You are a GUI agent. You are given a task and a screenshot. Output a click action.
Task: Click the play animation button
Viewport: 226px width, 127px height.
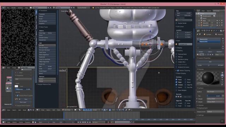(x=85, y=122)
